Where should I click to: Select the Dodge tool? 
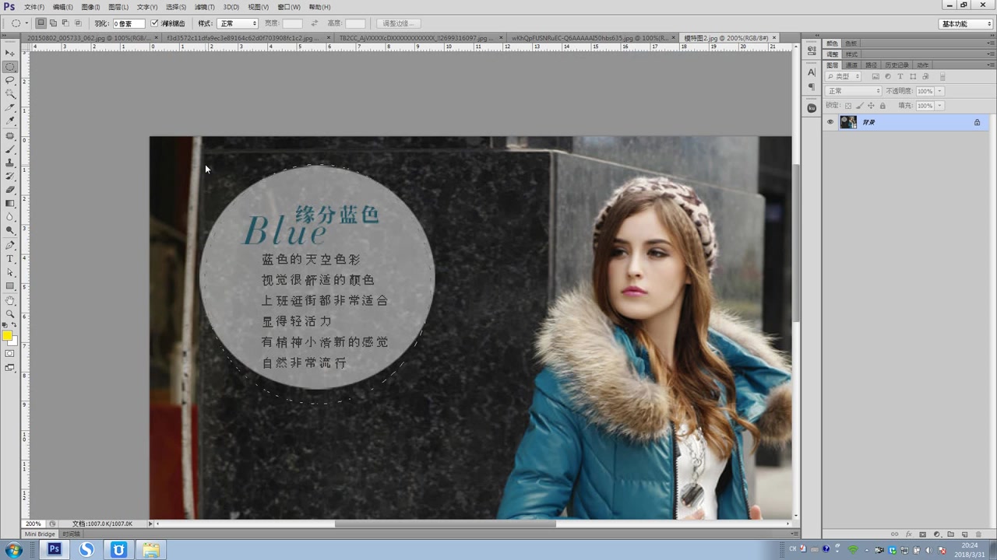(10, 230)
